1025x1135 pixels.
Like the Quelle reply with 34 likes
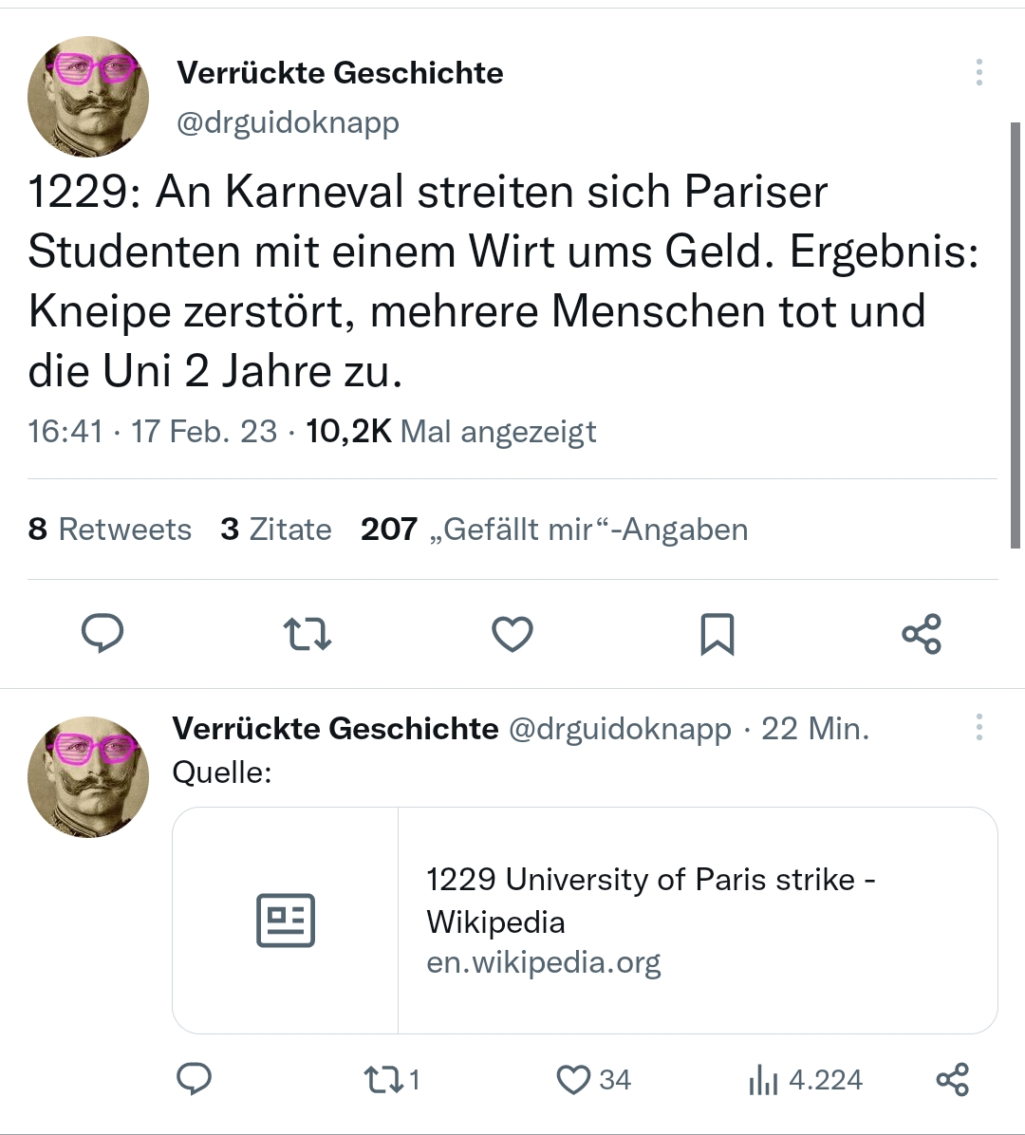point(573,1079)
